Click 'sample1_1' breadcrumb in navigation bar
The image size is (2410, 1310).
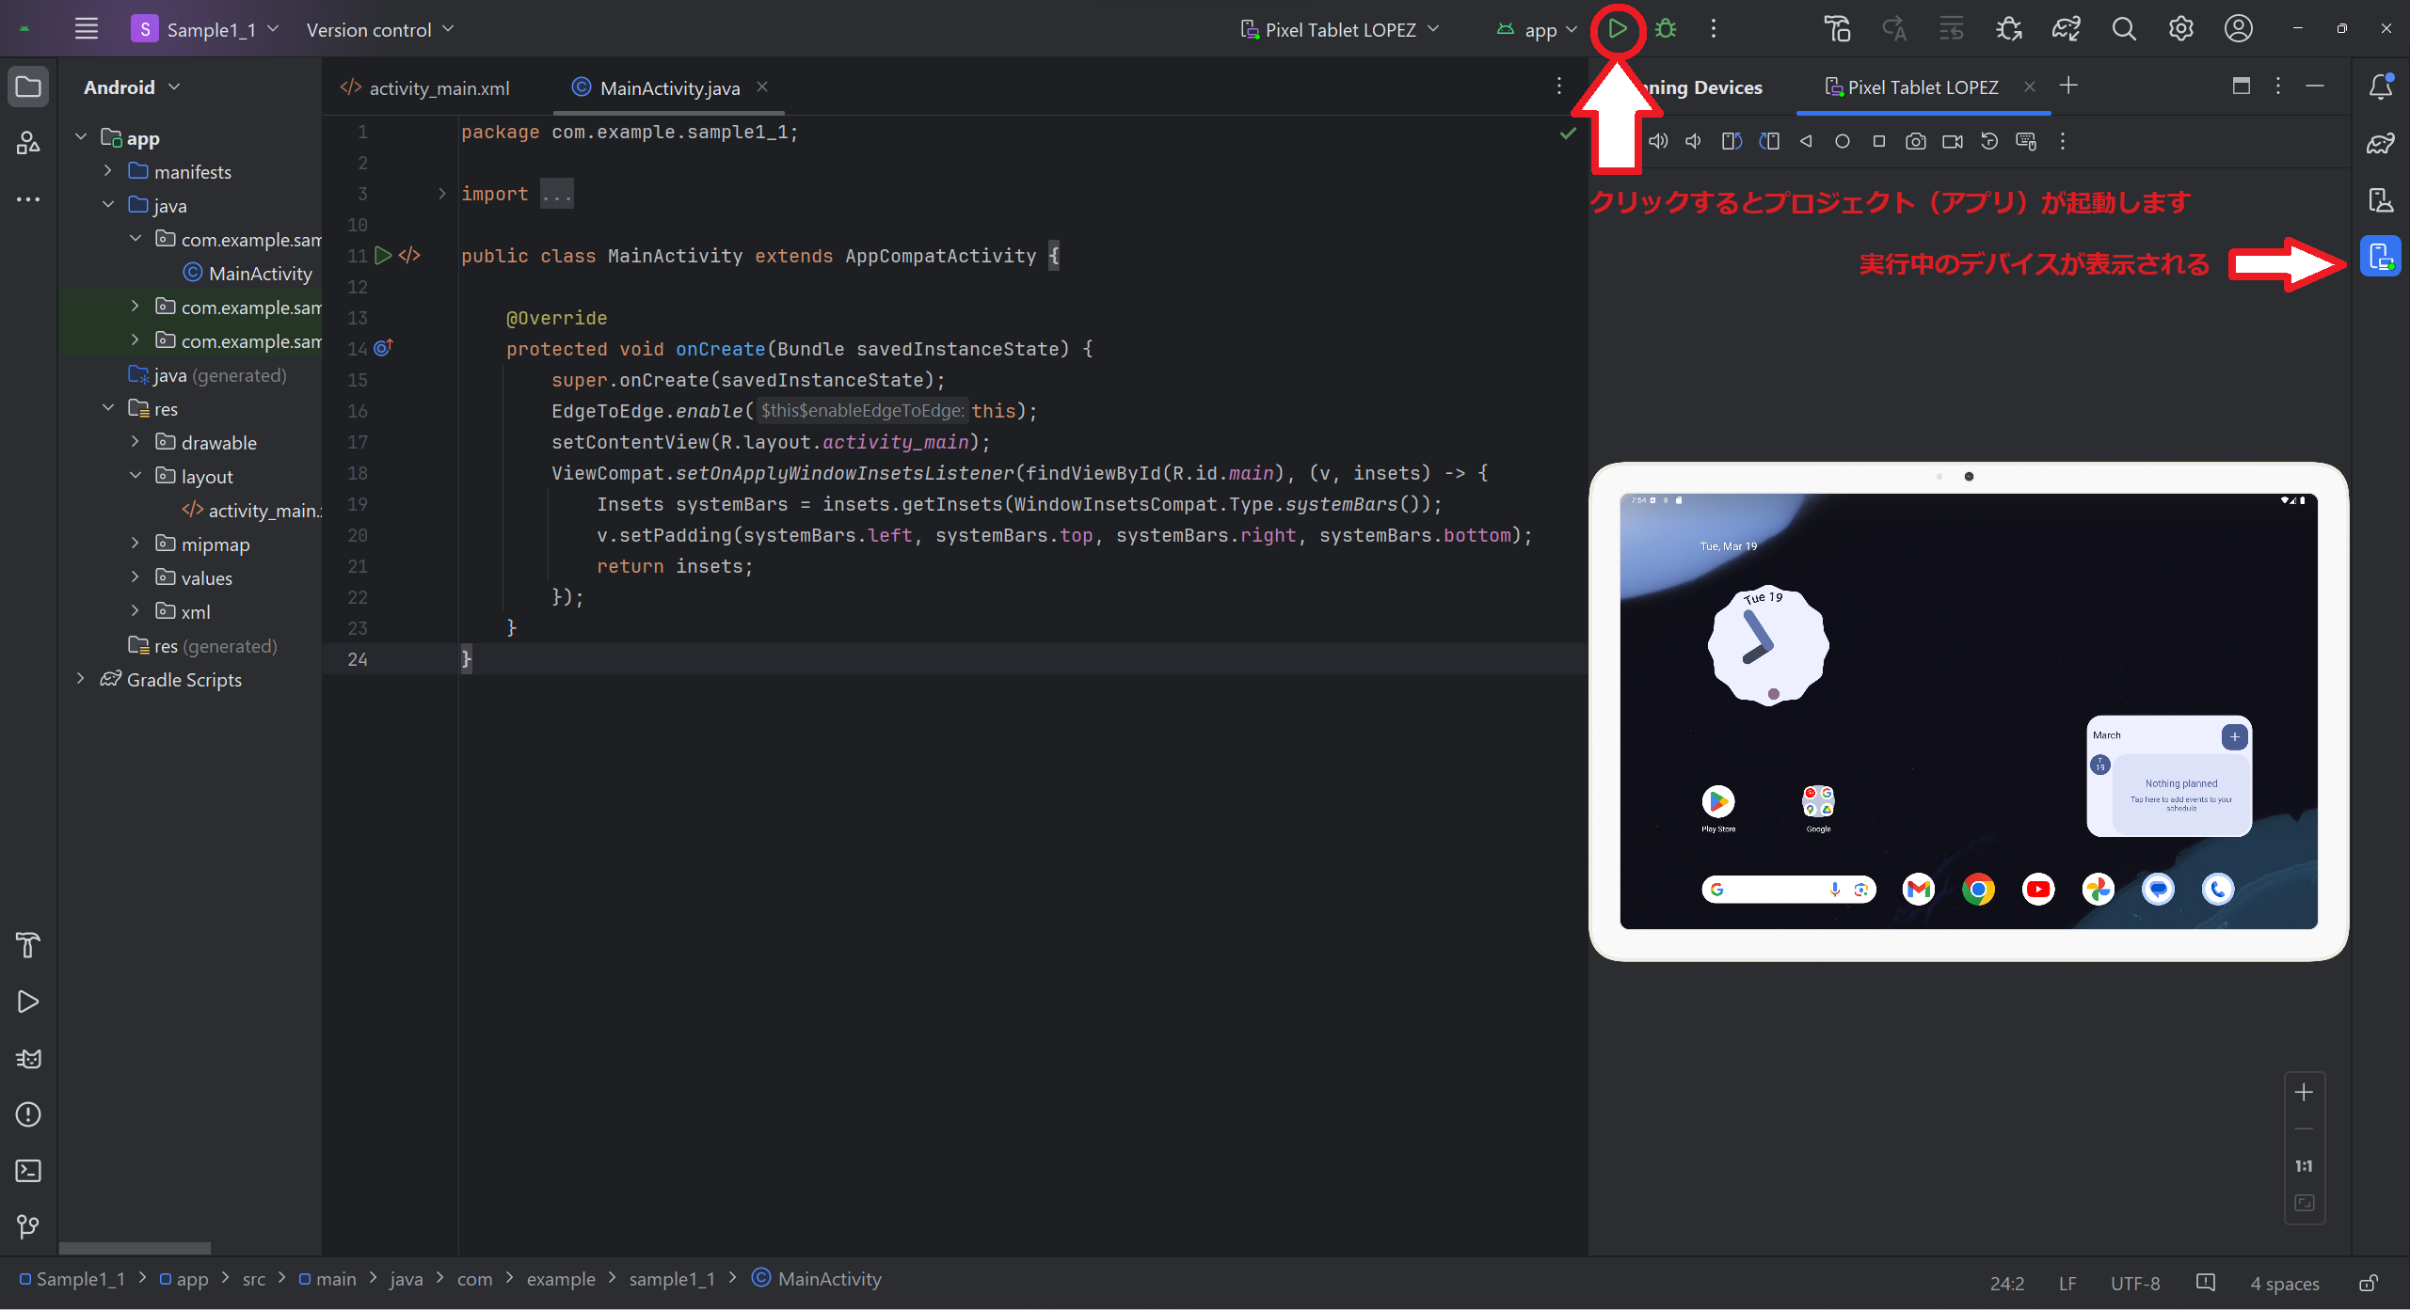click(672, 1279)
